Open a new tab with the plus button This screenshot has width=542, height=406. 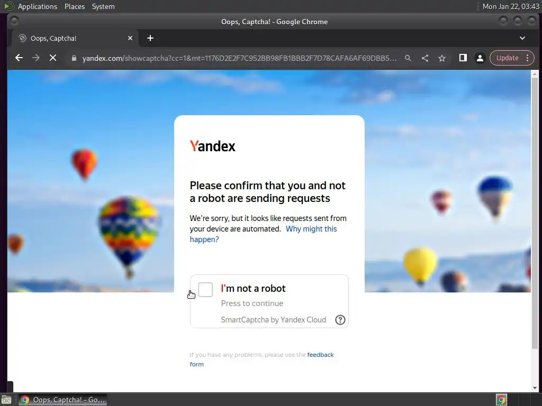tap(150, 38)
